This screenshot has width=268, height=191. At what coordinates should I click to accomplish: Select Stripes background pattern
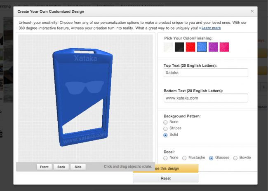[x=165, y=128]
